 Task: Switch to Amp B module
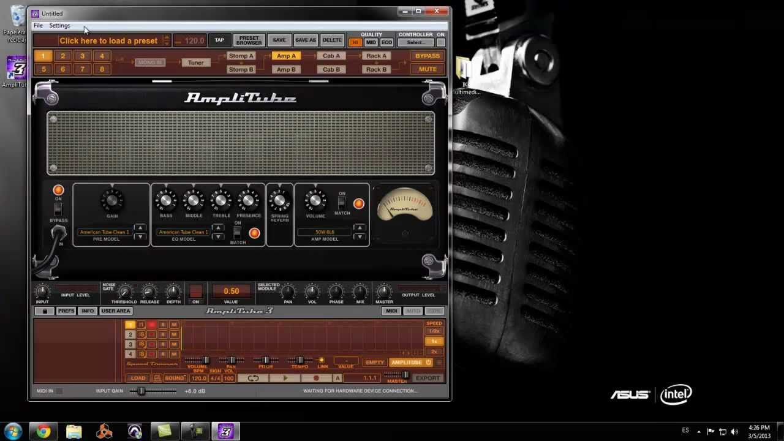click(286, 70)
